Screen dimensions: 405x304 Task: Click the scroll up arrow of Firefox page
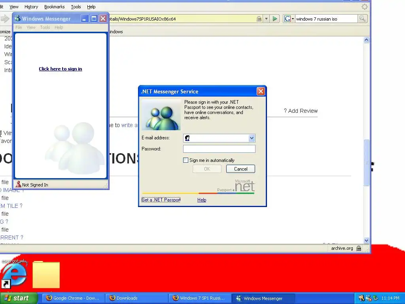coord(366,40)
